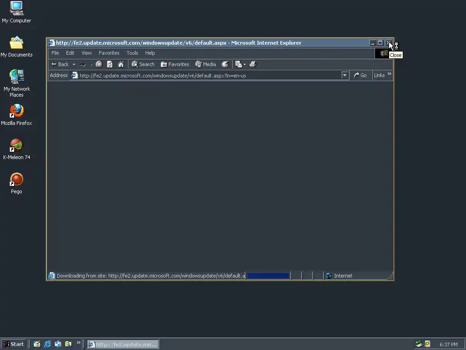Image resolution: width=466 pixels, height=350 pixels.
Task: Print the page with Print icon
Action: coord(253,64)
